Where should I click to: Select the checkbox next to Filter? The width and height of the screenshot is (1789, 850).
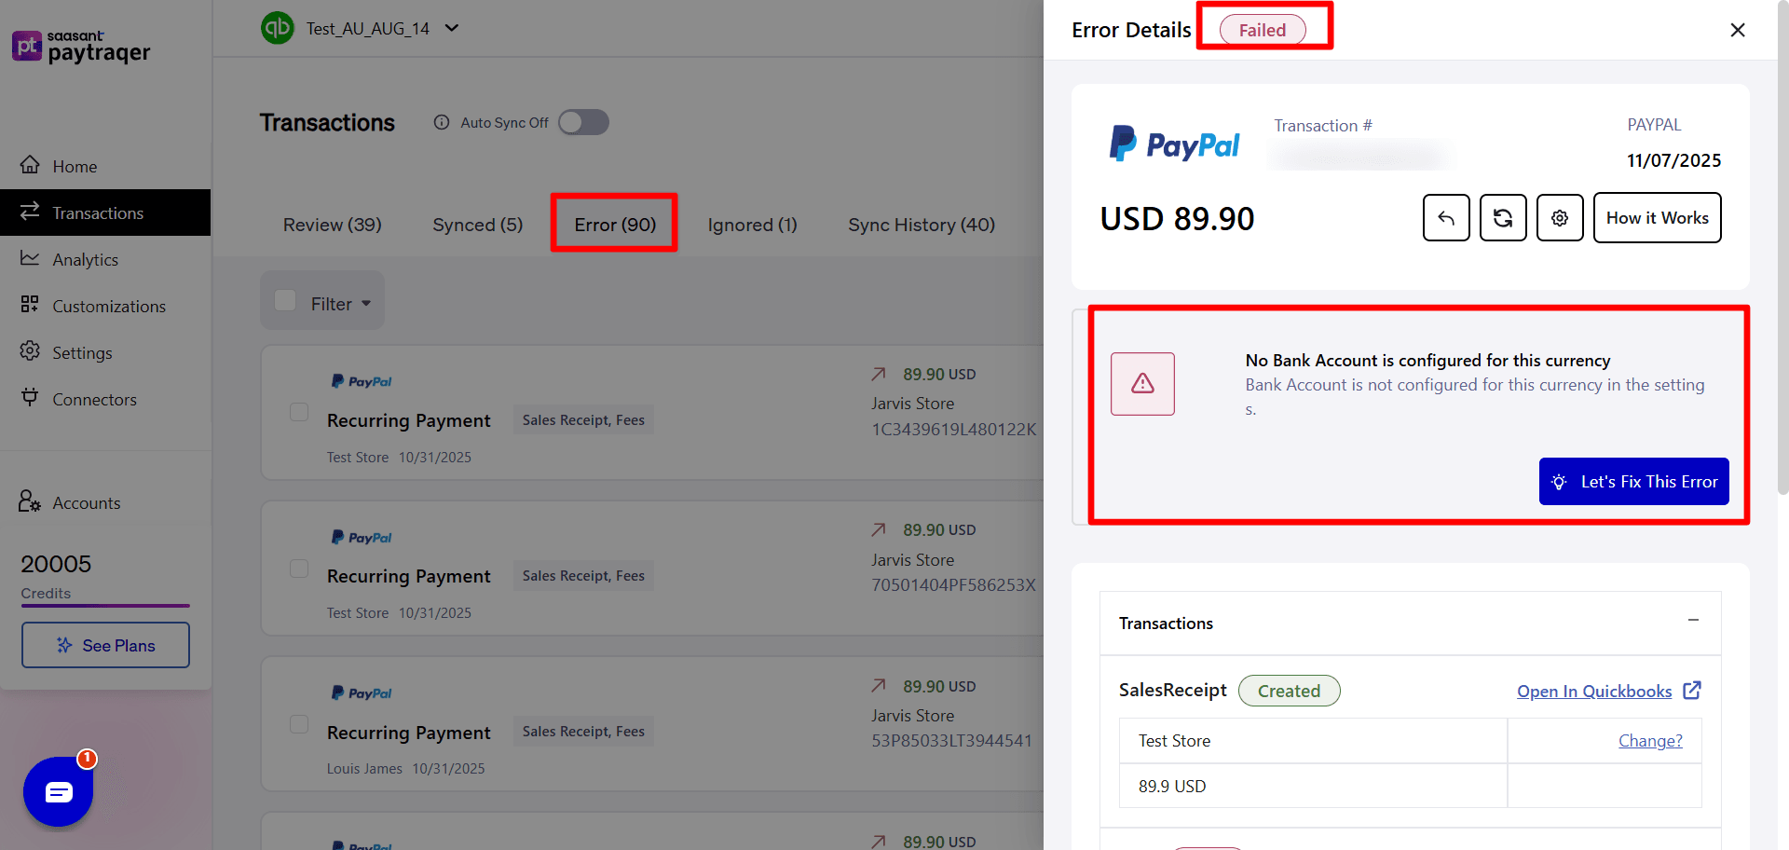pos(285,300)
